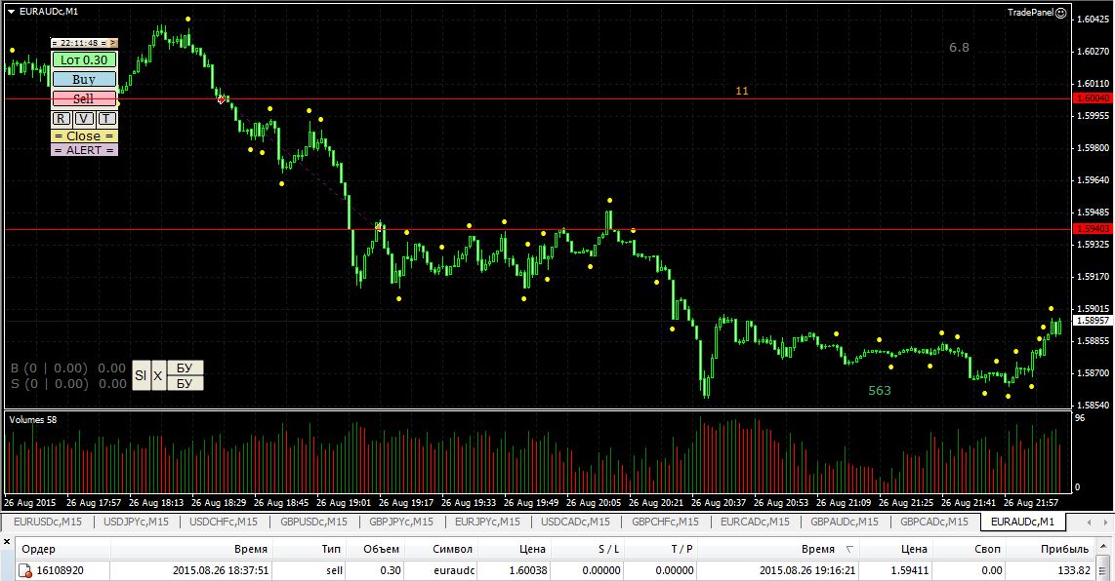Switch to the EURJPYc,M15 chart tab
The width and height of the screenshot is (1115, 581).
click(x=487, y=522)
